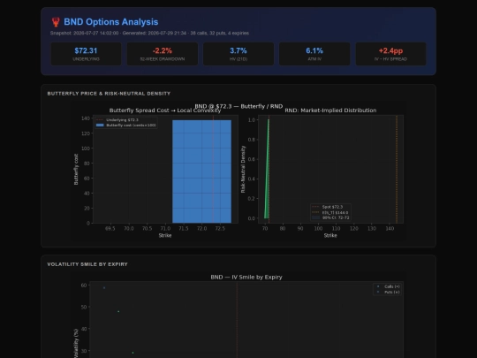
Task: Select the $72.31 Underlying stat card
Action: pyautogui.click(x=86, y=54)
